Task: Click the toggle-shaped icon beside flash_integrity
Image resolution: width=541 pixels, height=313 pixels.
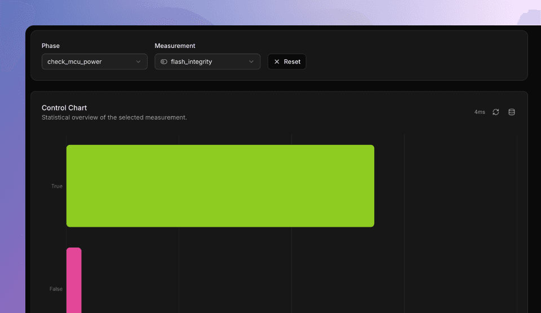Action: coord(164,62)
